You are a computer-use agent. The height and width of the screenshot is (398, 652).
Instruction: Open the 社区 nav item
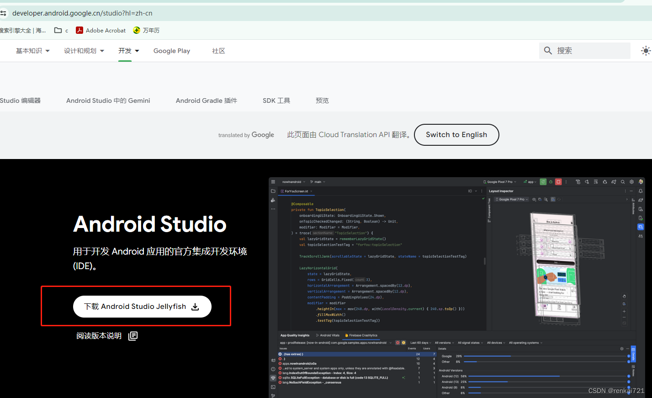tap(218, 51)
